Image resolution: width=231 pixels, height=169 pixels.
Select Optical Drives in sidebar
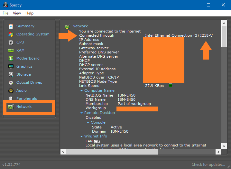pyautogui.click(x=29, y=82)
